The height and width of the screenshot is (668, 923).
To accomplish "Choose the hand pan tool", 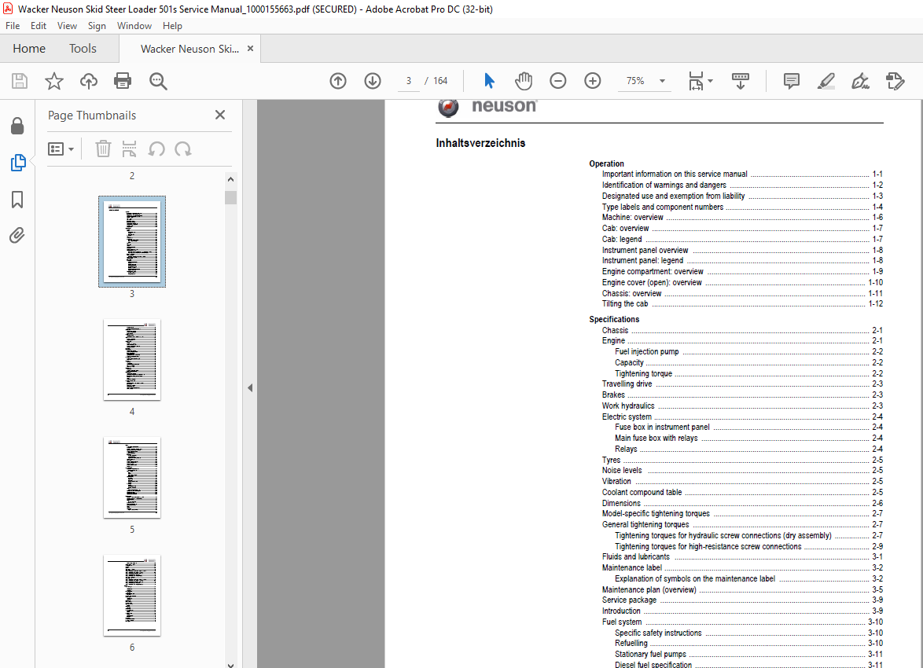I will [524, 81].
